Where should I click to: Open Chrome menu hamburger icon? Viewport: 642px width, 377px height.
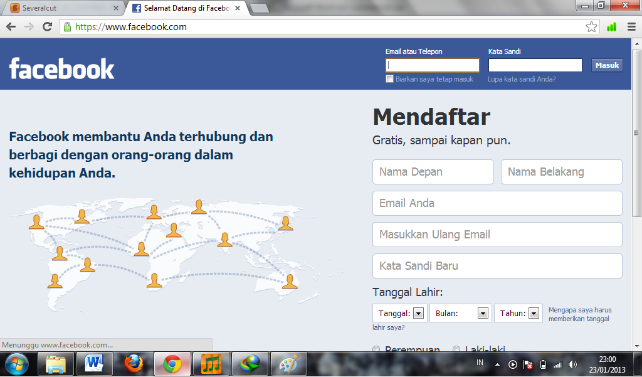pos(631,27)
